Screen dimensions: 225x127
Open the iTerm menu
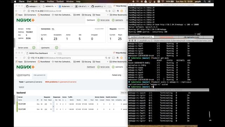(x=21, y=1)
